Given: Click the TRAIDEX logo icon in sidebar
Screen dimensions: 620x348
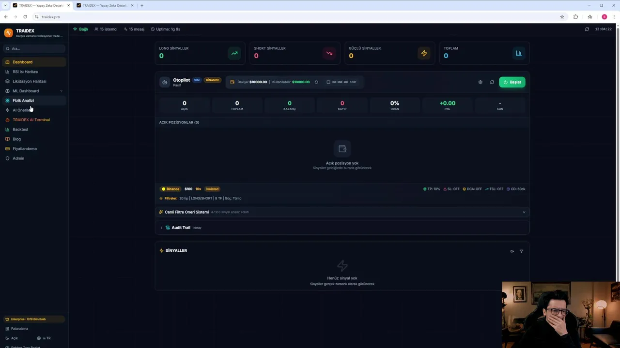Looking at the screenshot, I should [8, 33].
